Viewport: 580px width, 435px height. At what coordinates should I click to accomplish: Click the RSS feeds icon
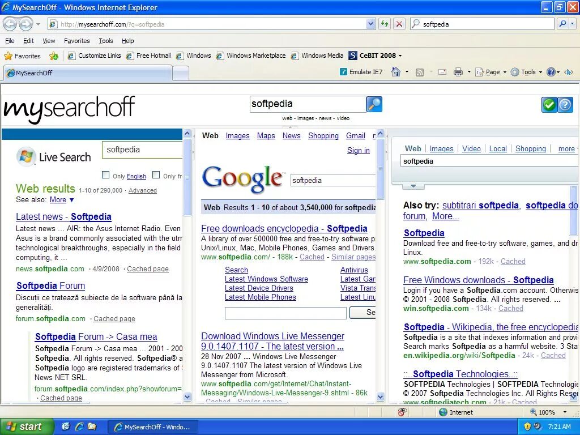pyautogui.click(x=420, y=72)
